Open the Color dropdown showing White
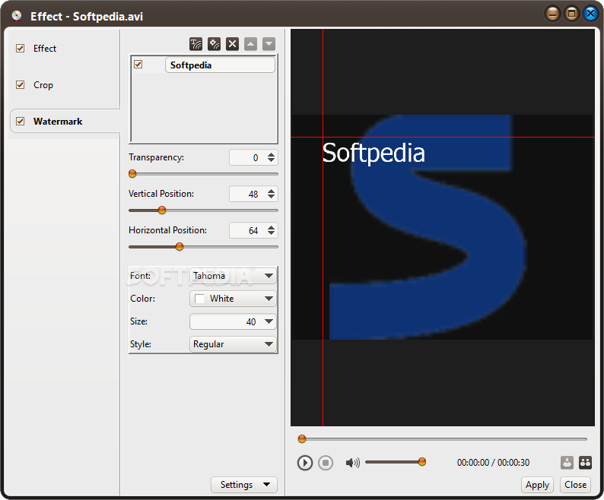The height and width of the screenshot is (500, 604). [233, 299]
